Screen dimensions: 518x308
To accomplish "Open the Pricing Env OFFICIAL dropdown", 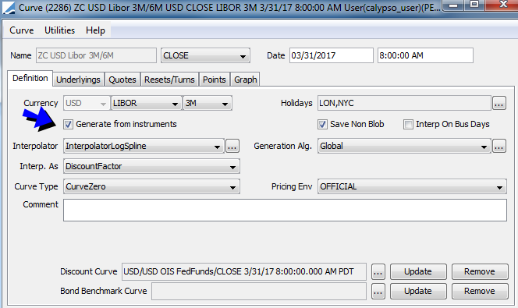I will click(x=412, y=187).
